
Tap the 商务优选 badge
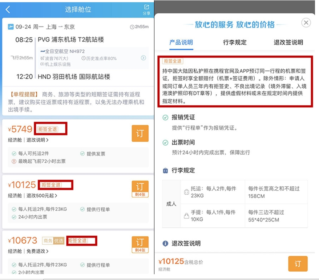tap(53, 241)
